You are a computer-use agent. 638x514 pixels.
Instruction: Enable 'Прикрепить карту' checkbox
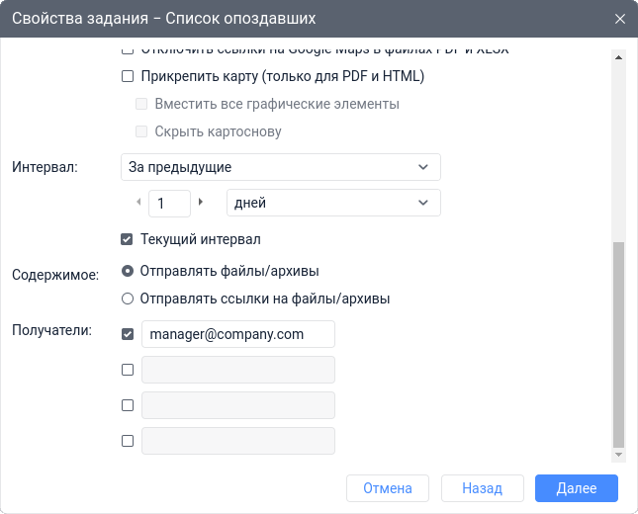(127, 76)
